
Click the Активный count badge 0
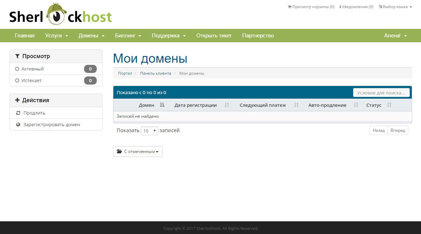90,69
